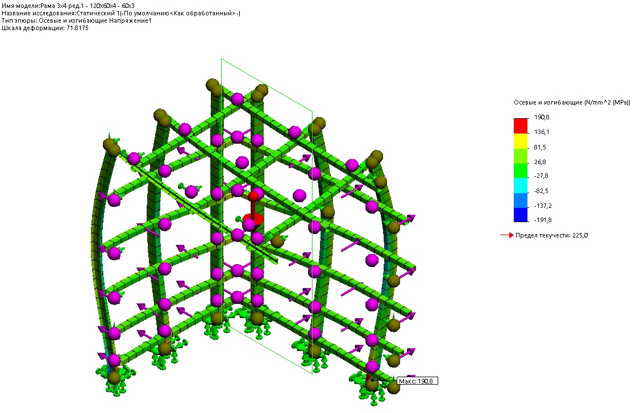Click the red band in the color legend
Image resolution: width=636 pixels, height=413 pixels.
[x=521, y=126]
